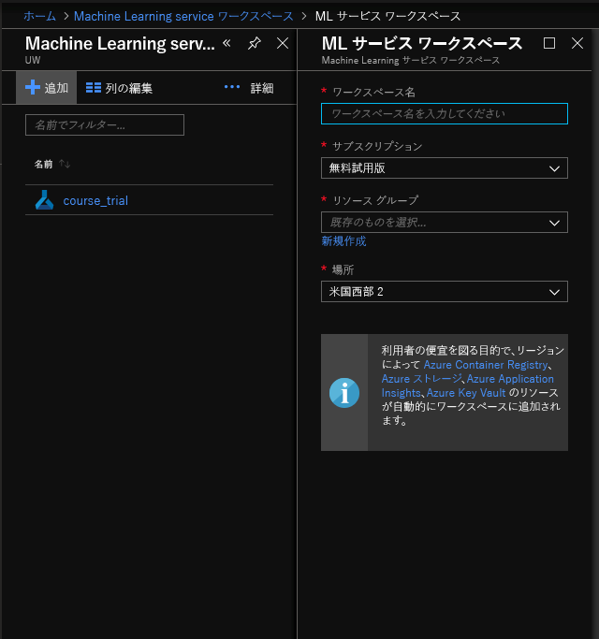Image resolution: width=599 pixels, height=639 pixels.
Task: Sort by 名前 column arrows
Action: pos(65,164)
